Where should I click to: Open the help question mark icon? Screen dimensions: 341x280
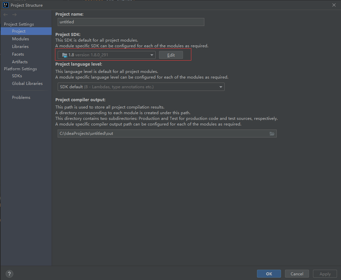9,274
